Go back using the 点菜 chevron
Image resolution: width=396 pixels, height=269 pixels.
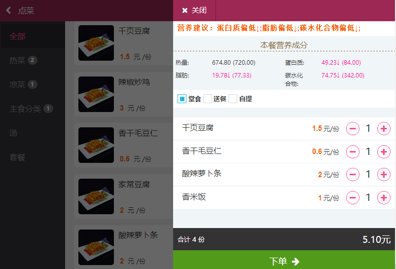point(8,10)
